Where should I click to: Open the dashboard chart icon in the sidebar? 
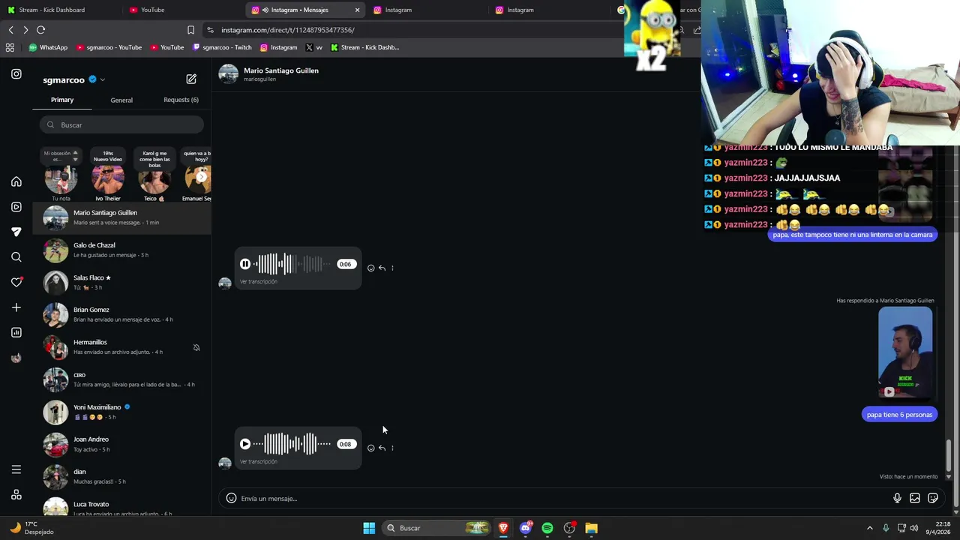[16, 332]
